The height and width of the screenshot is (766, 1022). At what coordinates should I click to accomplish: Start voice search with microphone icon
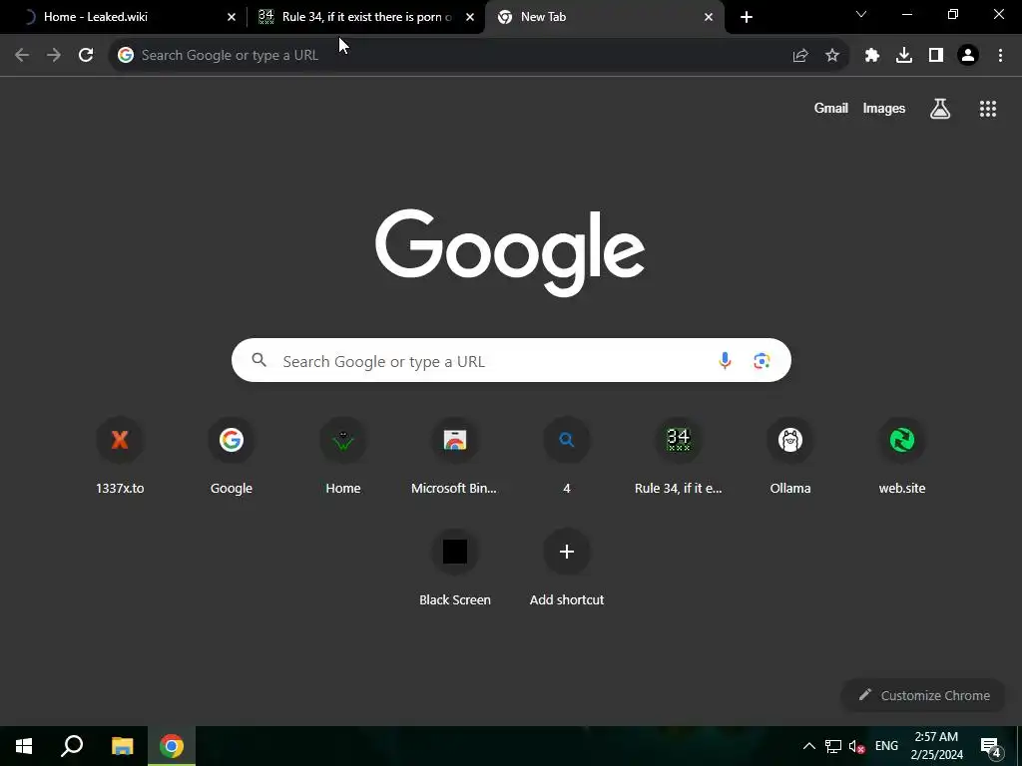(725, 360)
